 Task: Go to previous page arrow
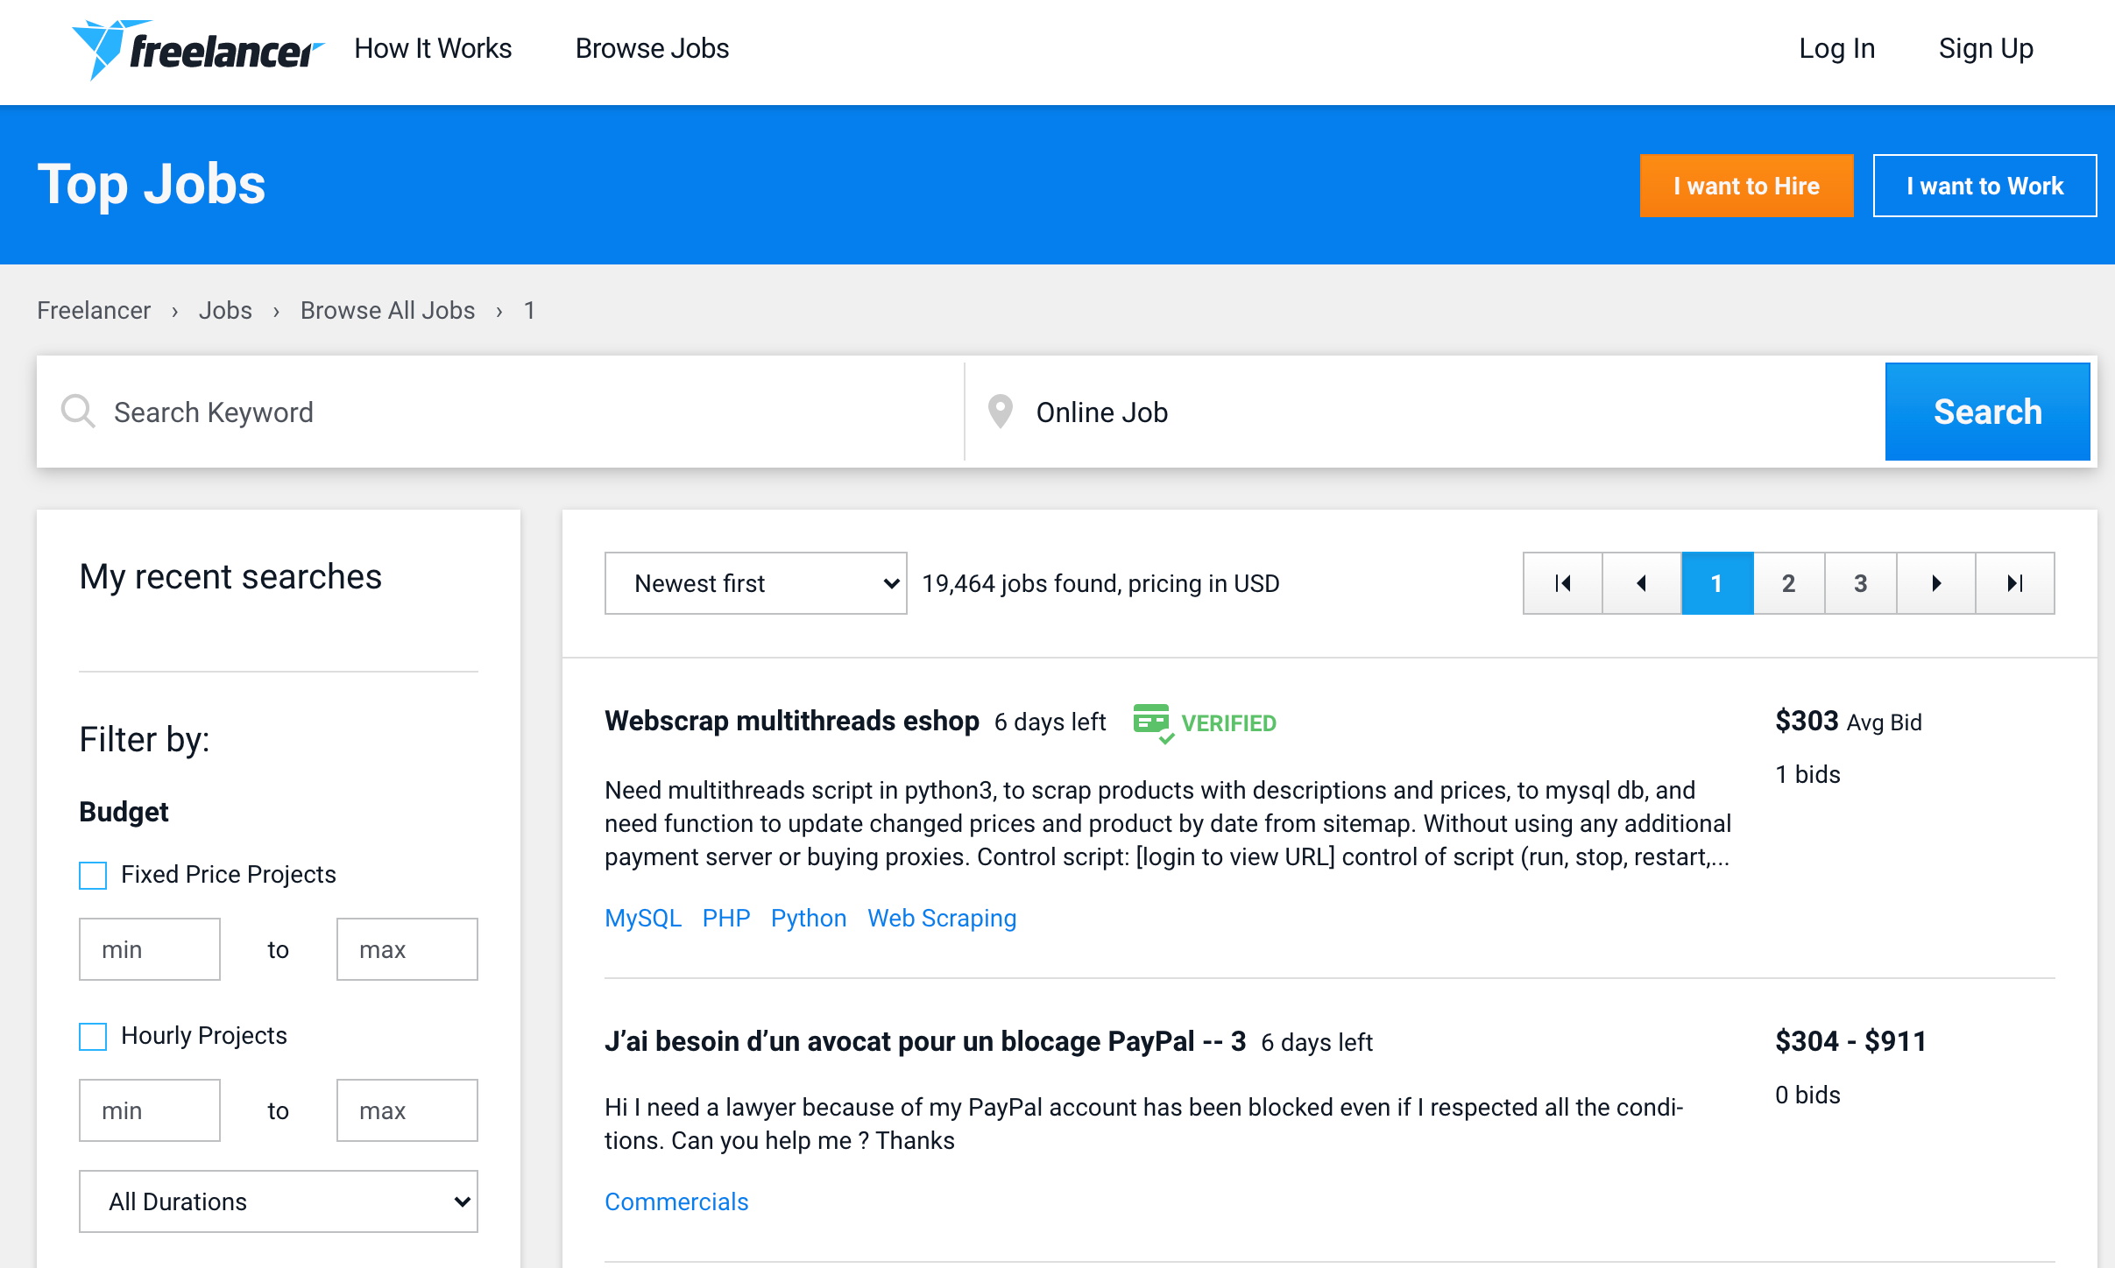coord(1641,583)
